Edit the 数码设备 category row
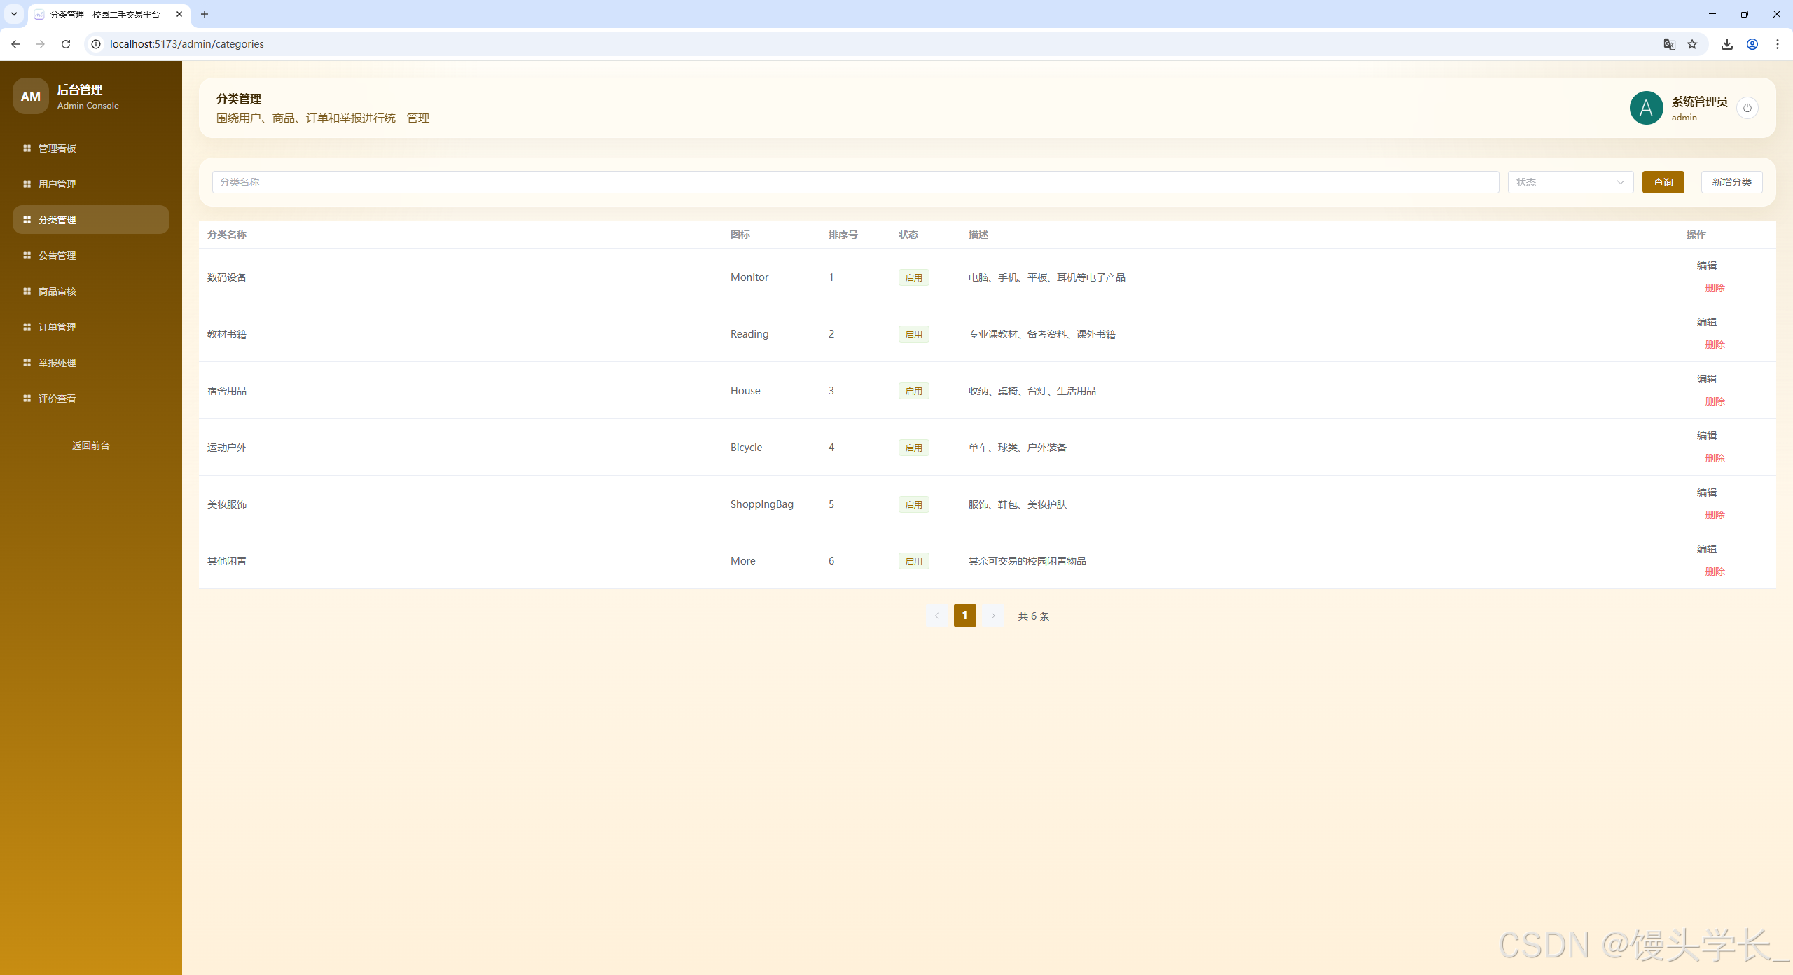1793x975 pixels. point(1706,265)
